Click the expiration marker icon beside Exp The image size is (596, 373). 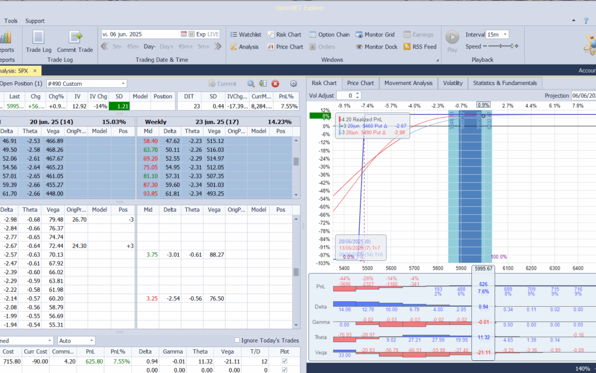tap(191, 34)
